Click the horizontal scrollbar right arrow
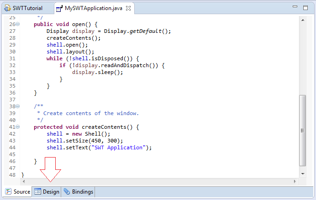Image resolution: width=316 pixels, height=200 pixels. point(295,181)
